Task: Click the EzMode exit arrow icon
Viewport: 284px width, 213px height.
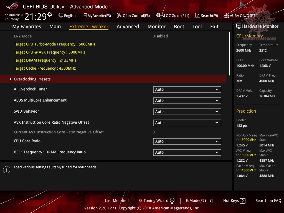Action: [210, 201]
